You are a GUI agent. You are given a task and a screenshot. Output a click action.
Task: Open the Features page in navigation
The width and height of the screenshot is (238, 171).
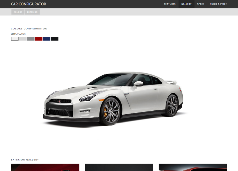click(170, 4)
